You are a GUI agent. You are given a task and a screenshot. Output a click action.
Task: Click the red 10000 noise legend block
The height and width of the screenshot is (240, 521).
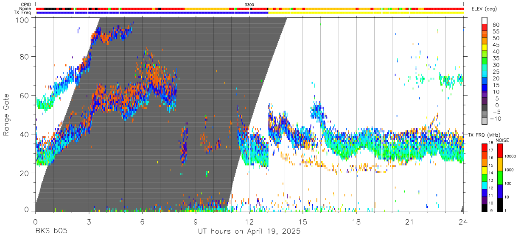(501, 151)
